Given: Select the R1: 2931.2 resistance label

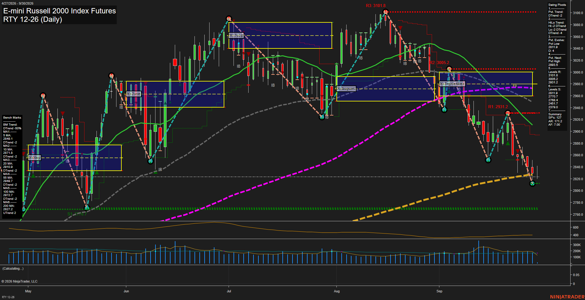Looking at the screenshot, I should pyautogui.click(x=498, y=107).
